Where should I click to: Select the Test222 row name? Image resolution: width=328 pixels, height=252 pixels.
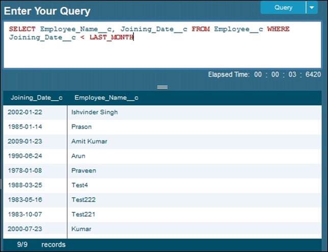[84, 200]
